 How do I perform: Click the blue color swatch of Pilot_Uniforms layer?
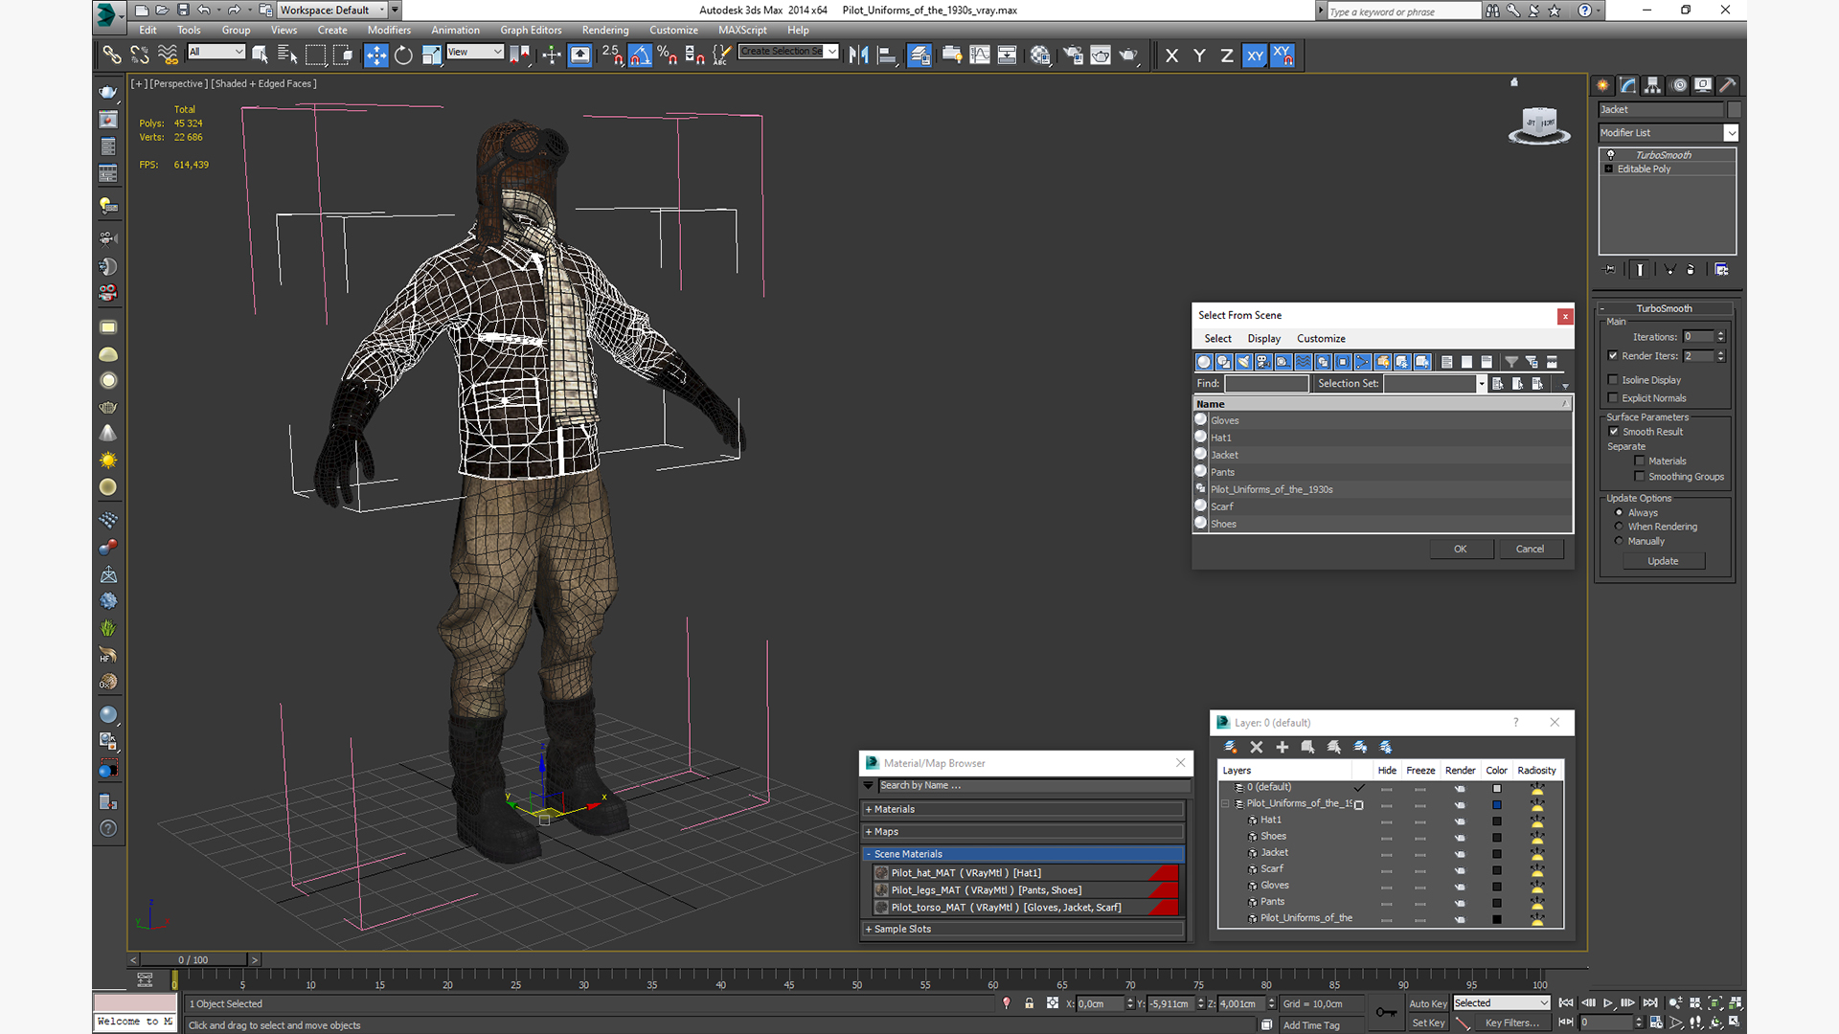1497,805
